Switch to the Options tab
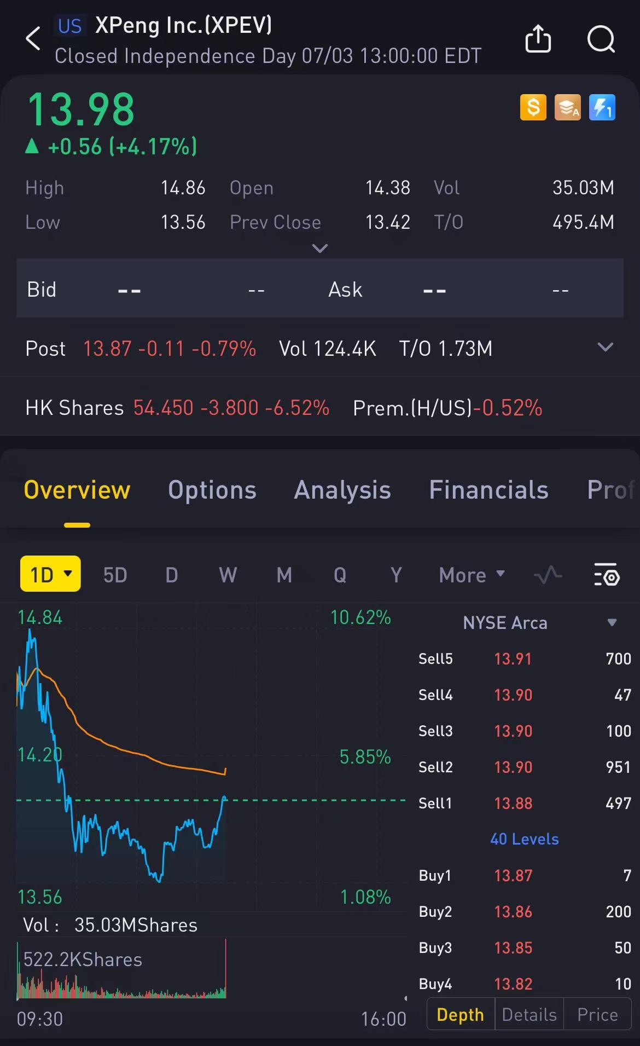This screenshot has width=640, height=1046. [212, 490]
